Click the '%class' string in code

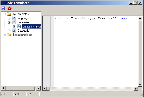[121, 18]
